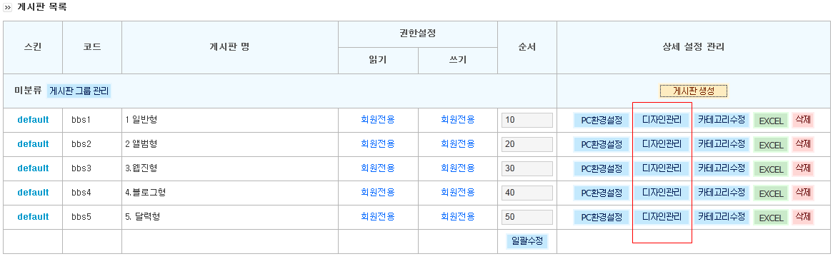Click the arrow icon beside 게시판 목록 heading

8,8
